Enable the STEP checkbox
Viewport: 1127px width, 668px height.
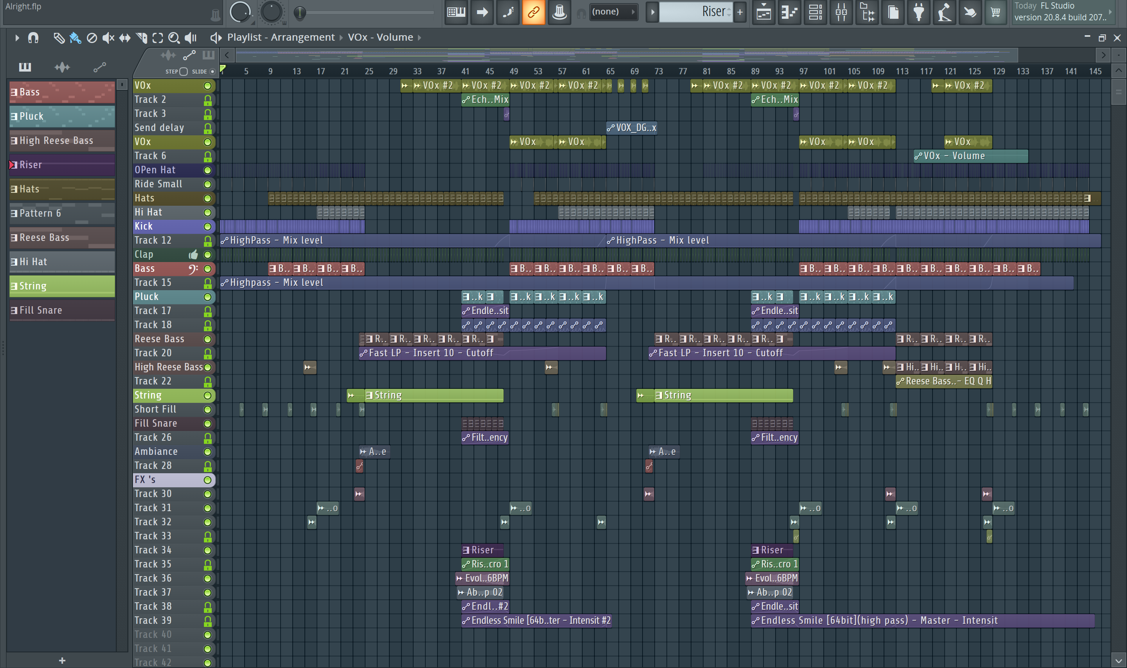[183, 72]
